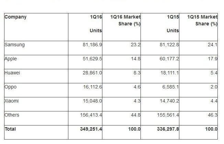The width and height of the screenshot is (224, 144).
Task: Click Samsung's 81,186.9 units value
Action: tap(92, 45)
